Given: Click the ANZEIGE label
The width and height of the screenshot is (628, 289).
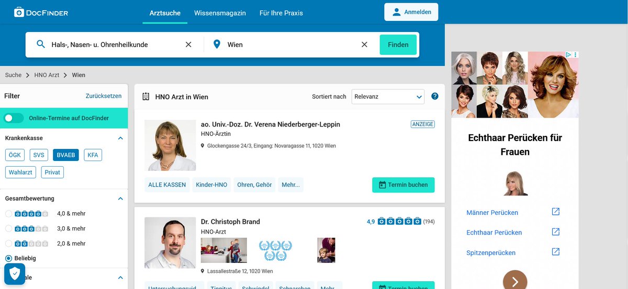Looking at the screenshot, I should pyautogui.click(x=423, y=124).
